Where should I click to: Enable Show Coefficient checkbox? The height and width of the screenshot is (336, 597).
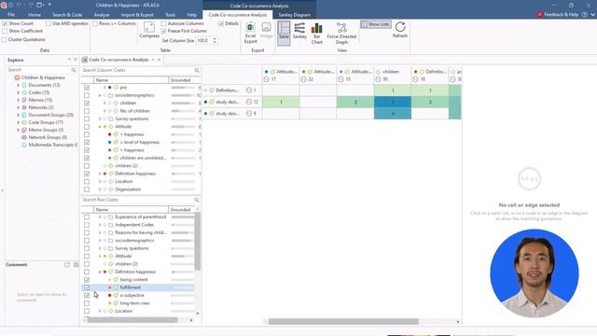pos(5,31)
